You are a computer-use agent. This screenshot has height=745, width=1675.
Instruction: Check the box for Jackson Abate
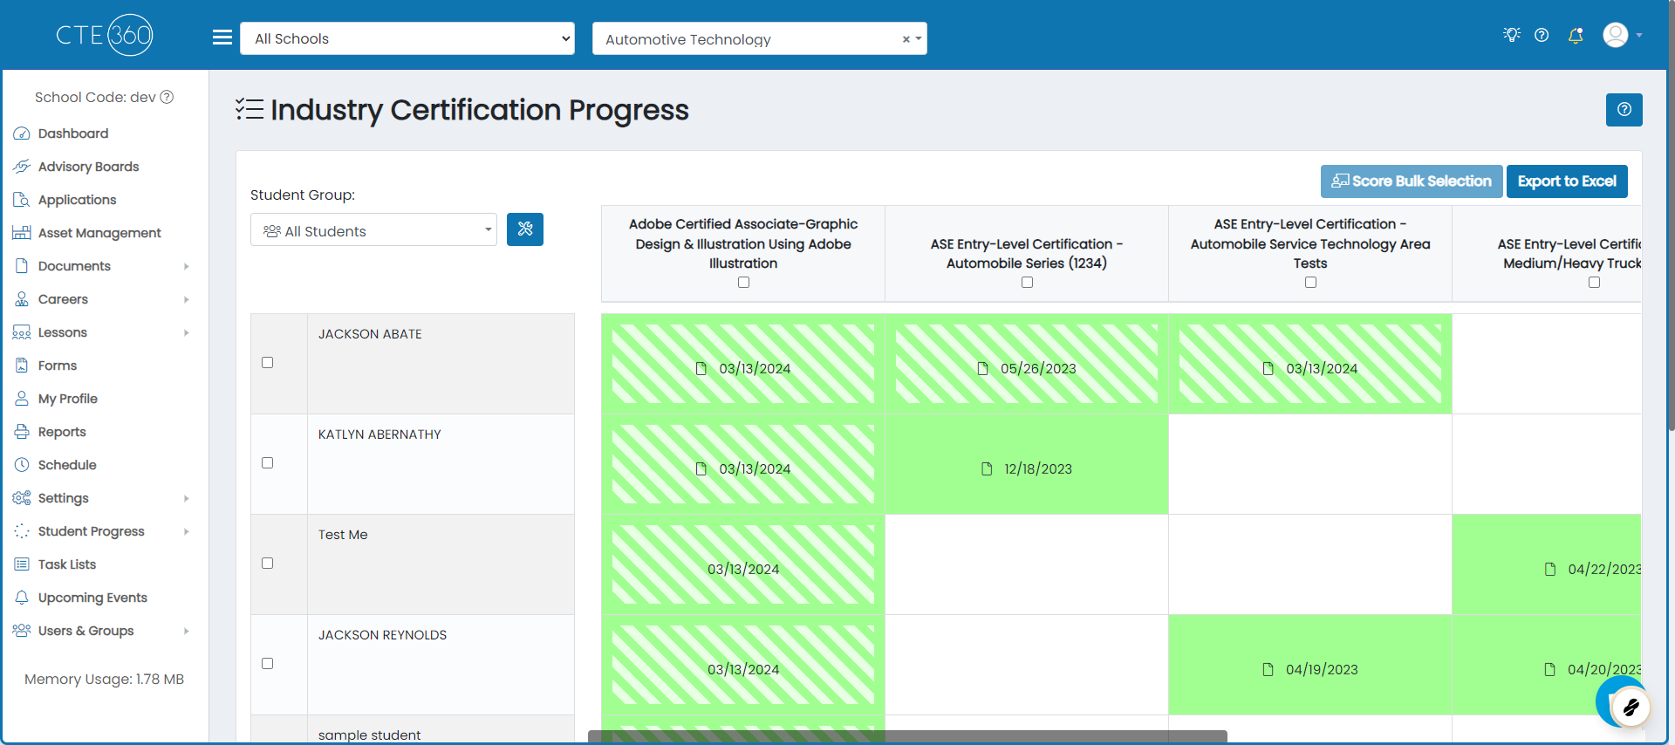click(268, 363)
